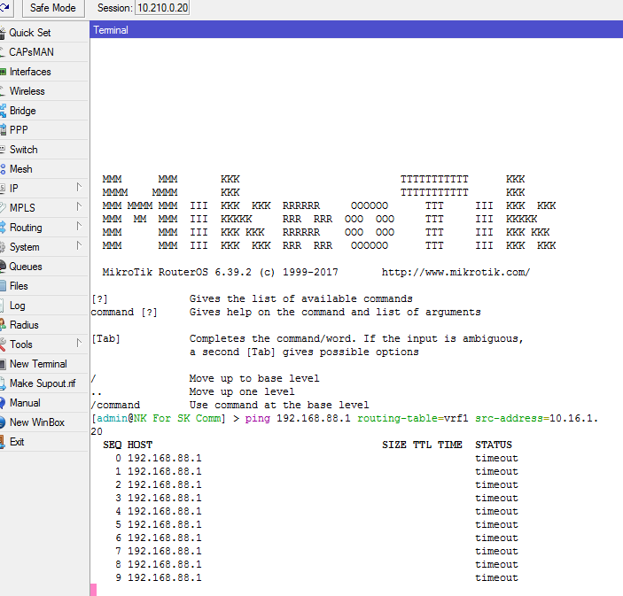This screenshot has width=623, height=596.
Task: Open the Interfaces menu item
Action: pyautogui.click(x=43, y=72)
